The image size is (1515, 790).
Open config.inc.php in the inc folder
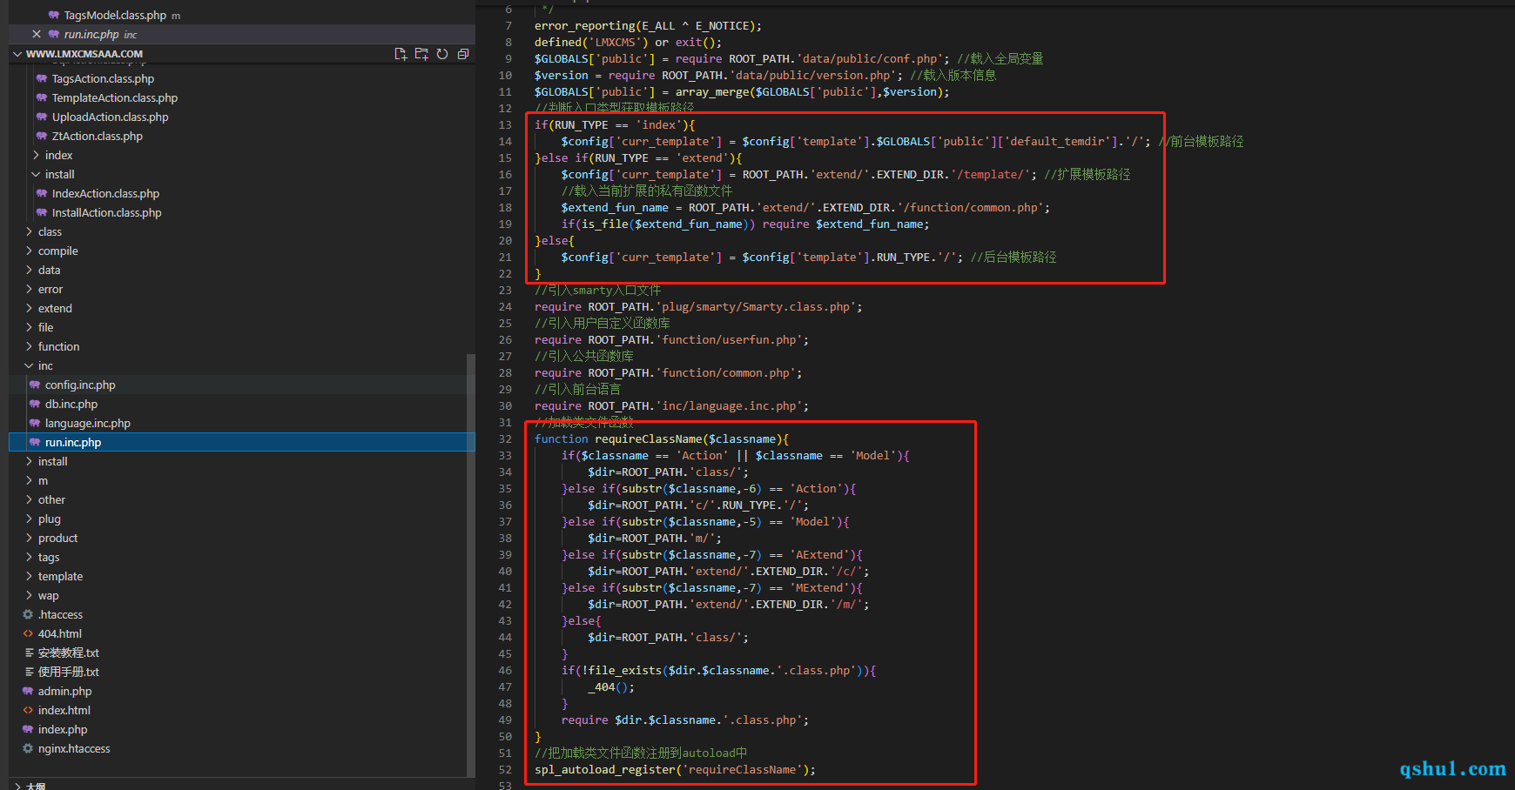pos(80,385)
